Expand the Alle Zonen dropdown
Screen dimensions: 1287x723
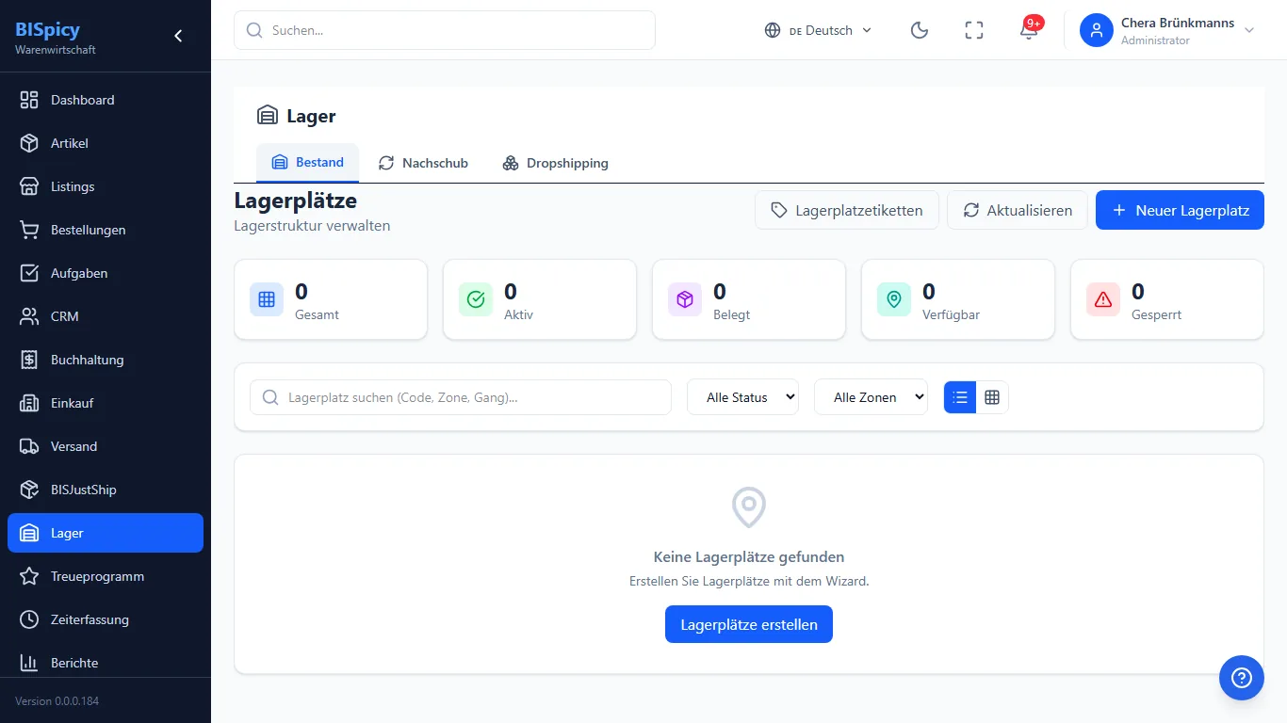tap(871, 397)
